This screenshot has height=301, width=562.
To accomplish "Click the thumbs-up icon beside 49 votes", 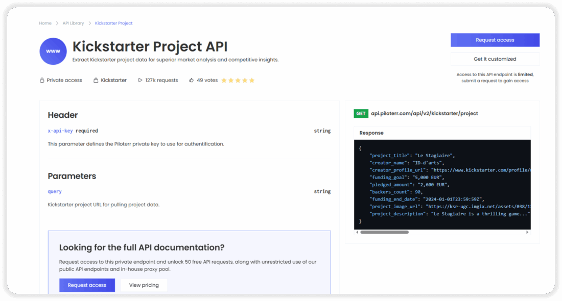I will [192, 80].
